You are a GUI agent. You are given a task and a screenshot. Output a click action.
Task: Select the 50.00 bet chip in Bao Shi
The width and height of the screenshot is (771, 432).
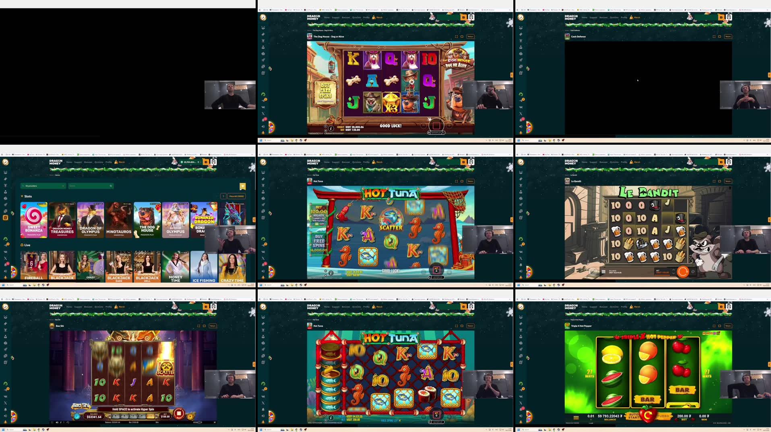pos(133,417)
